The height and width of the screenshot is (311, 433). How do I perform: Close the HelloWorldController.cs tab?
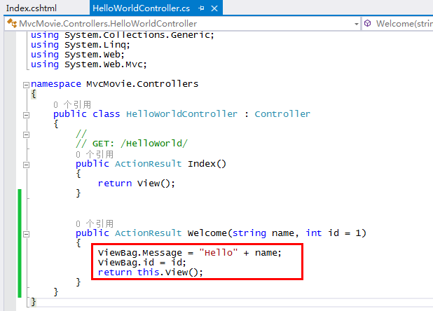pyautogui.click(x=214, y=8)
